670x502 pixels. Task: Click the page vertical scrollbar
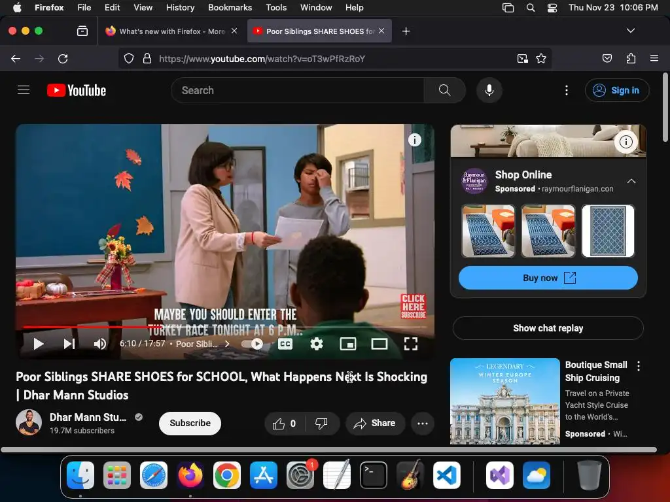pyautogui.click(x=665, y=108)
